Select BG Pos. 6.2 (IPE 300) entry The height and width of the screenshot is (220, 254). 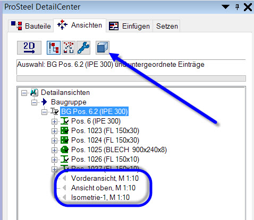tap(94, 111)
